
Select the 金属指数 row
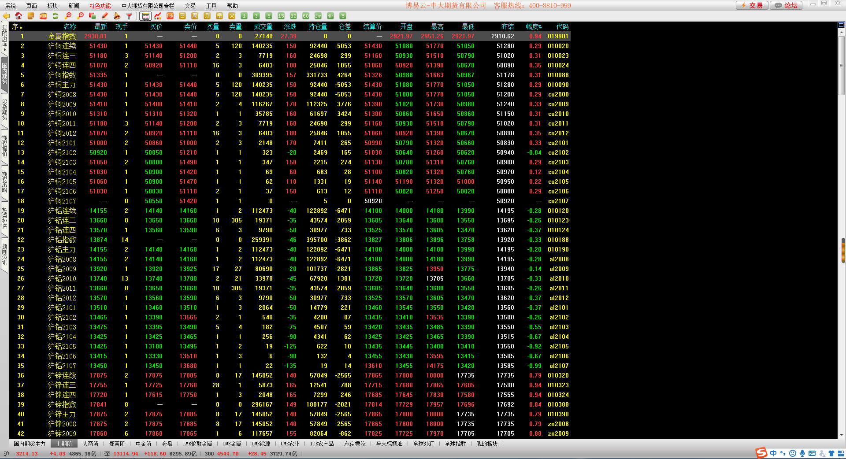(x=290, y=36)
